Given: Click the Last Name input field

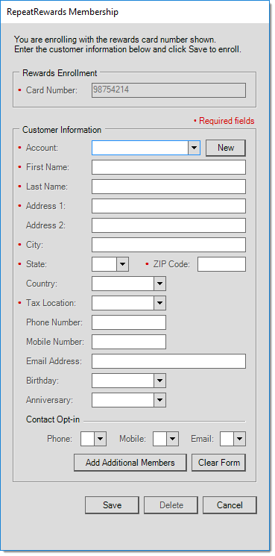Looking at the screenshot, I should 168,187.
